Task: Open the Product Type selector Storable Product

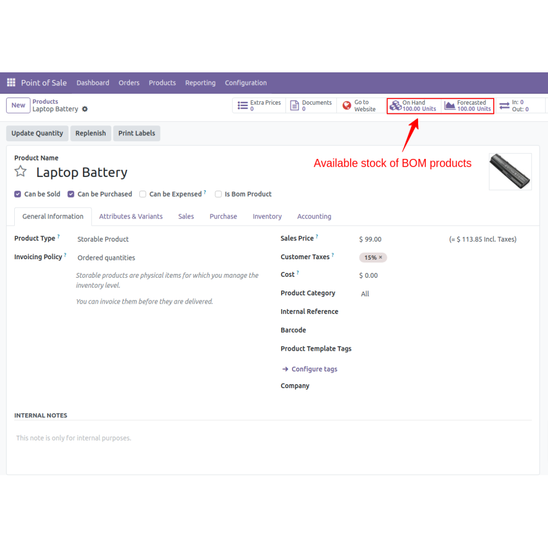Action: 103,239
